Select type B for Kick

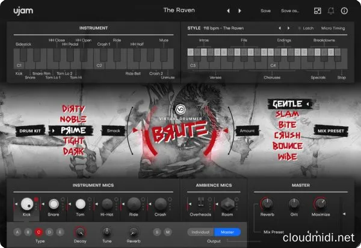(x=28, y=232)
